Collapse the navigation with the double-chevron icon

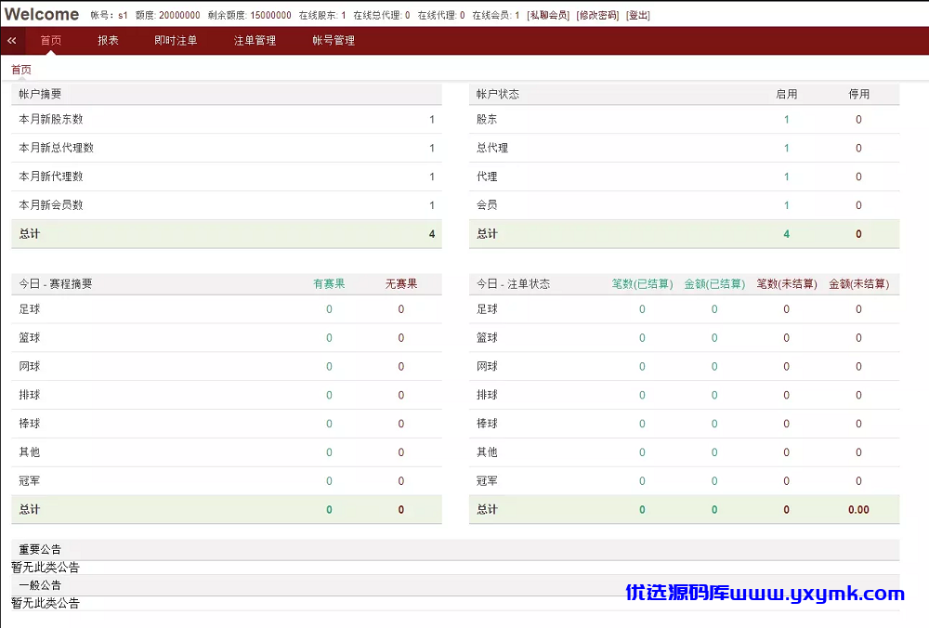(12, 41)
